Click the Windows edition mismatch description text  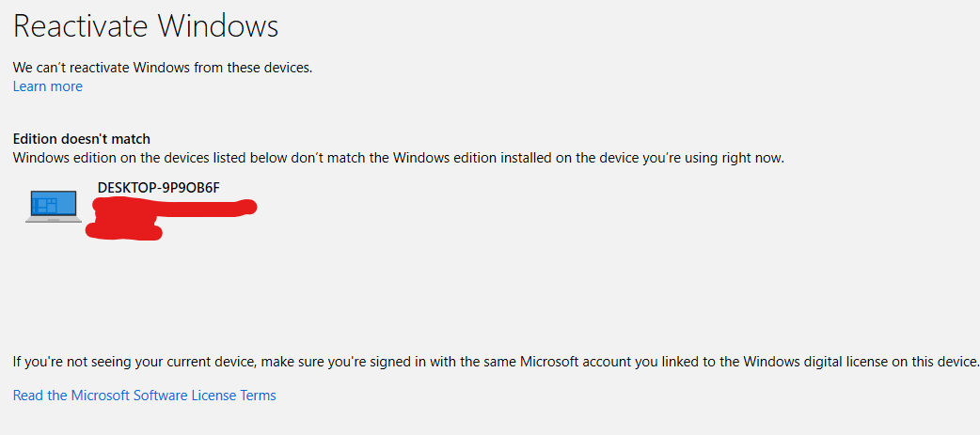397,158
